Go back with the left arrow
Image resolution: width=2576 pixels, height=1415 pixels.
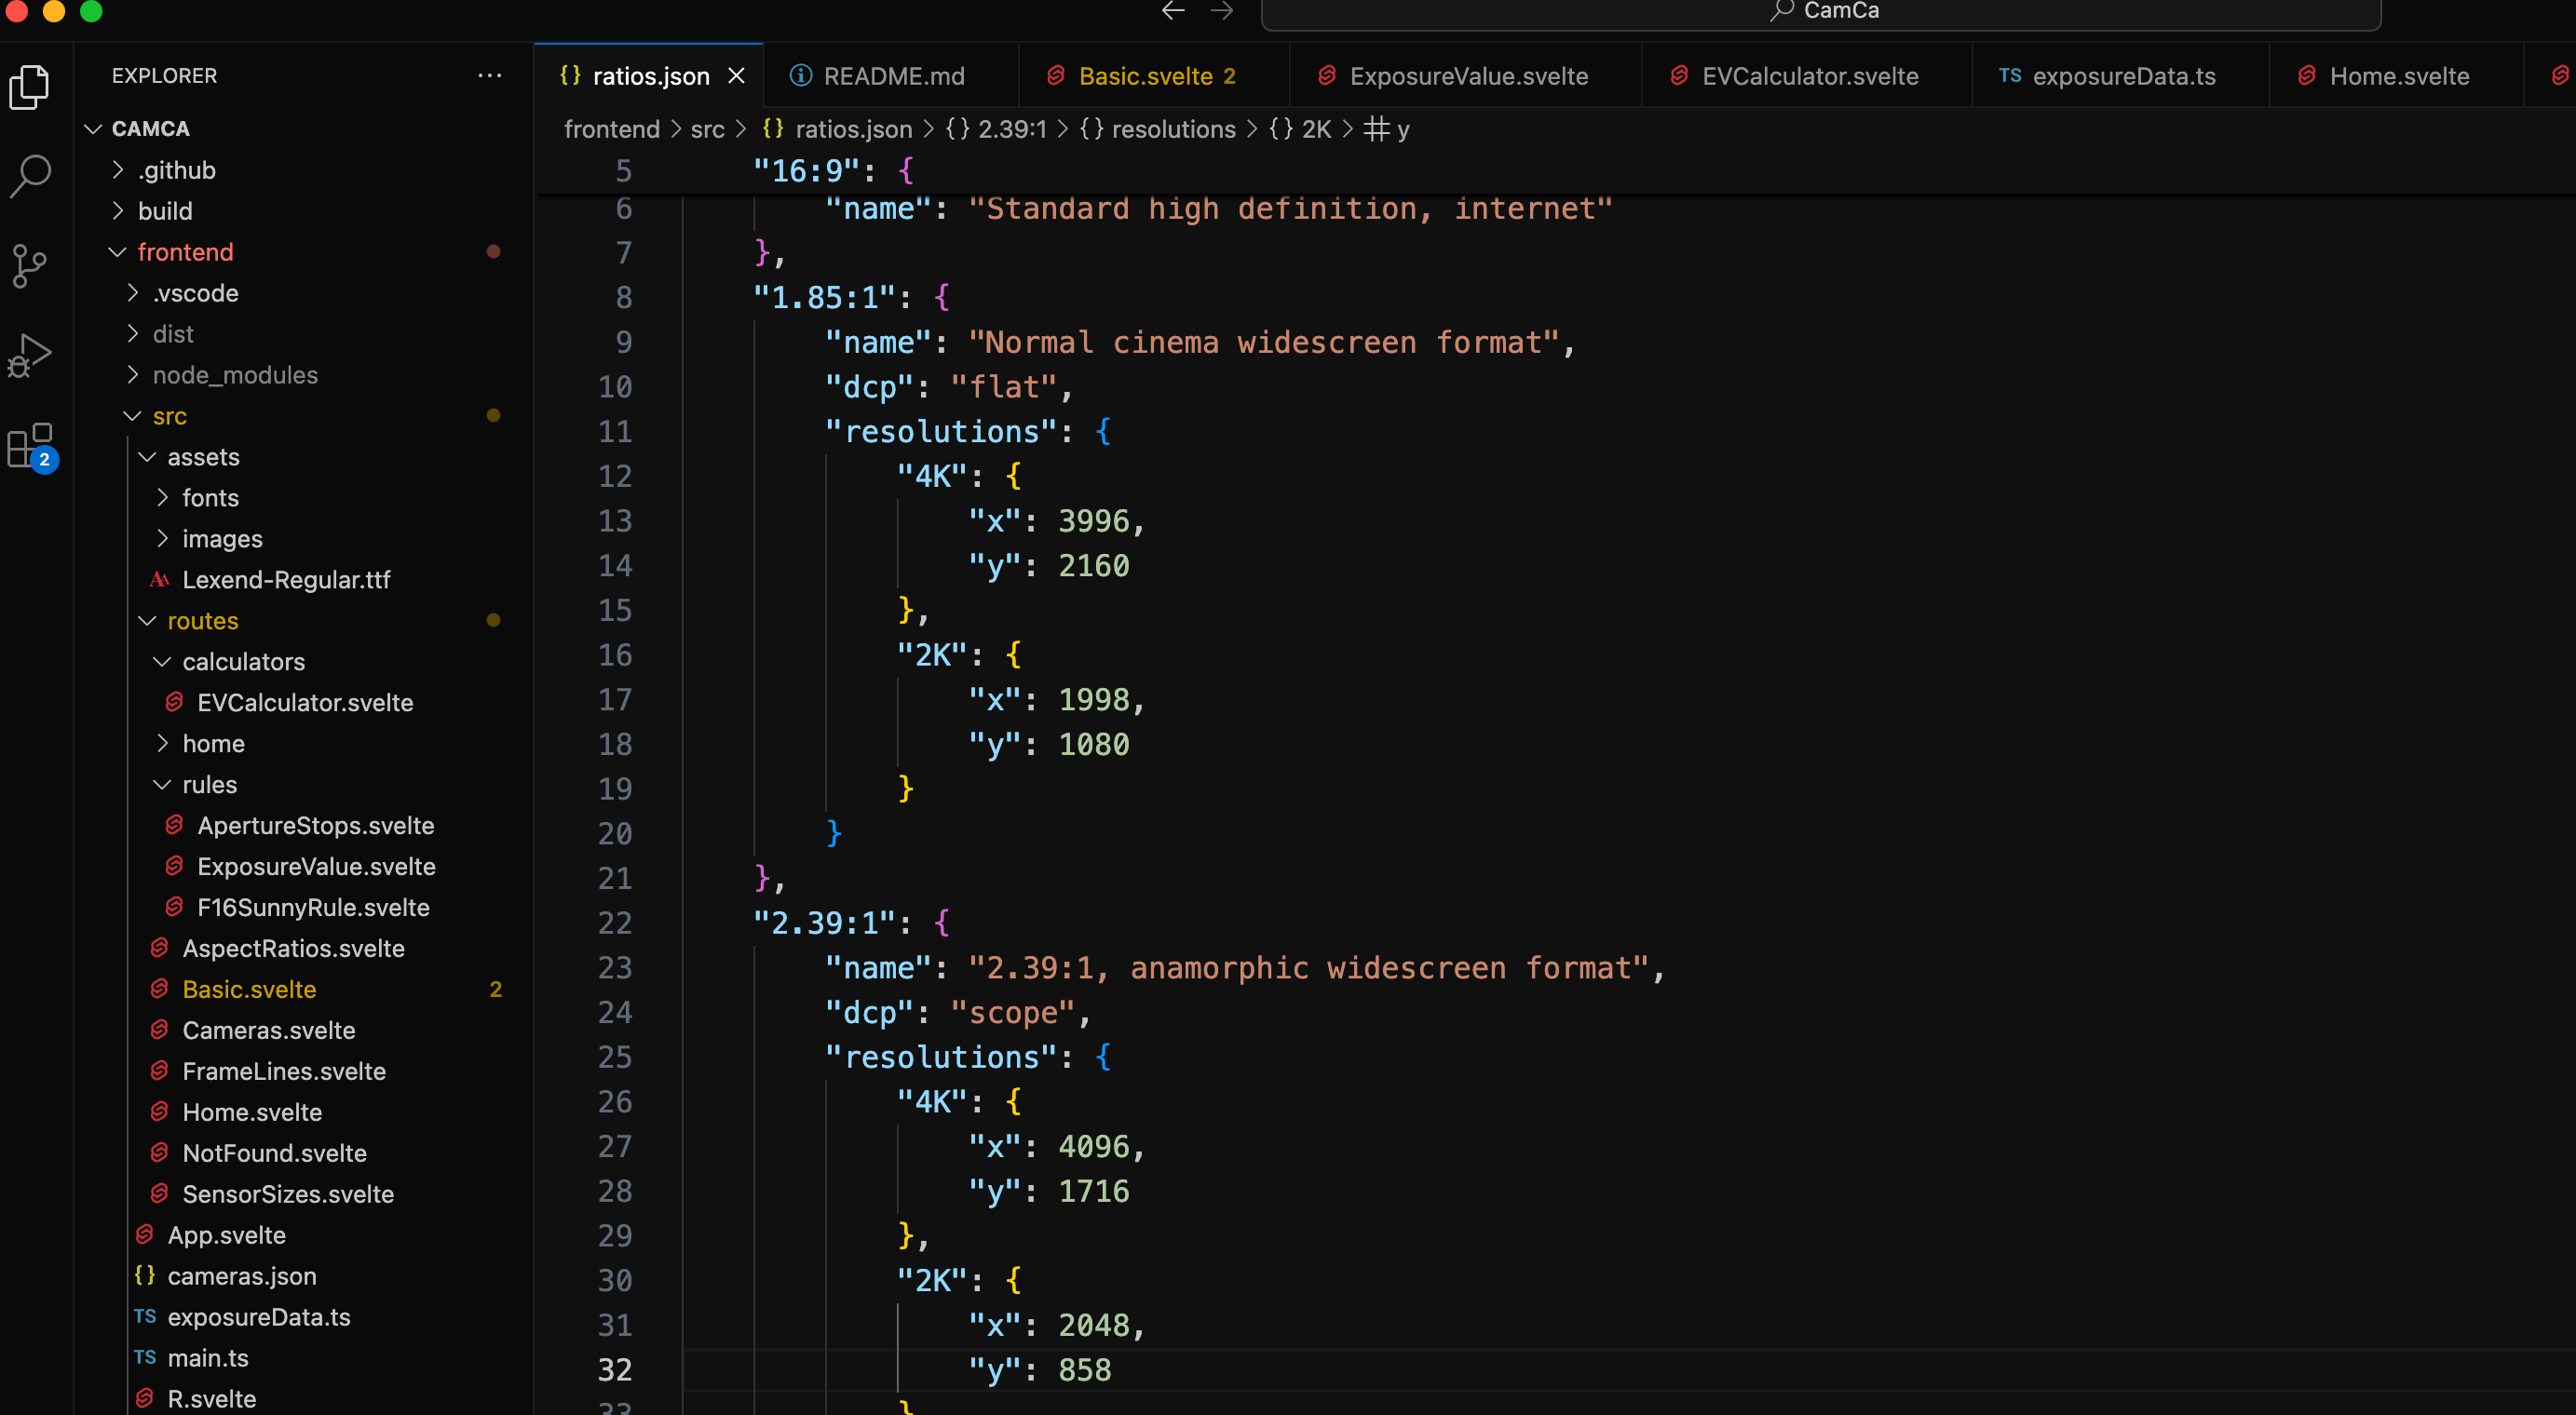pos(1173,11)
